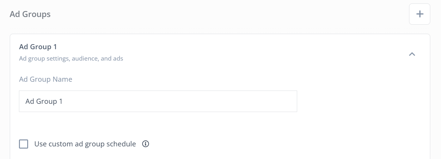Create another ad group via plus button
Image resolution: width=441 pixels, height=159 pixels.
(x=420, y=14)
